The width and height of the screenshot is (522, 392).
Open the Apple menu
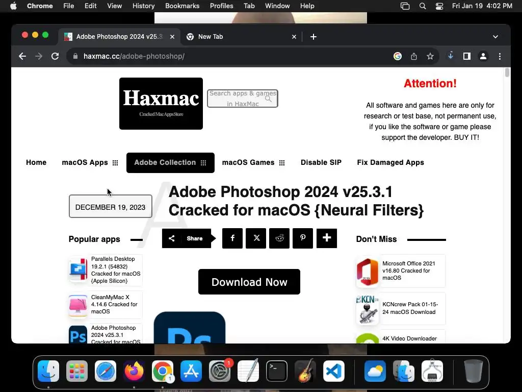point(13,6)
